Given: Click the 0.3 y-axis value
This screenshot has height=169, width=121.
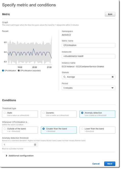Looking at the screenshot, I should pos(5,62).
